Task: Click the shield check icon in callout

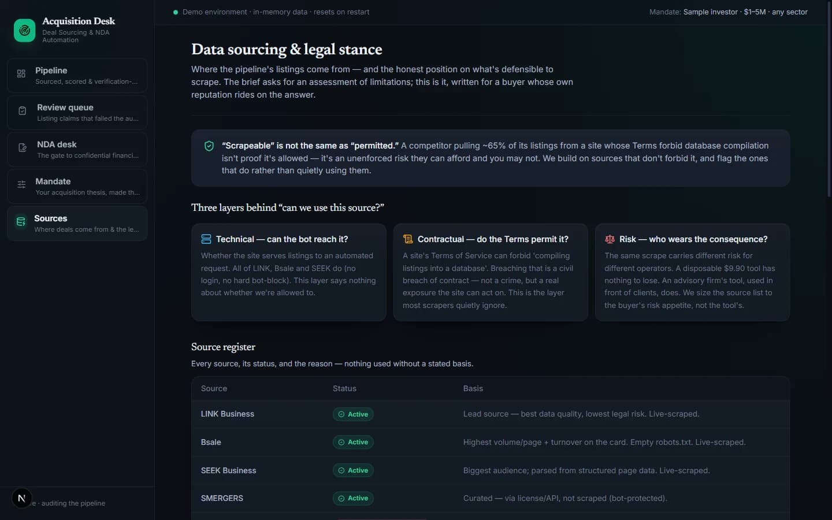Action: [x=209, y=146]
